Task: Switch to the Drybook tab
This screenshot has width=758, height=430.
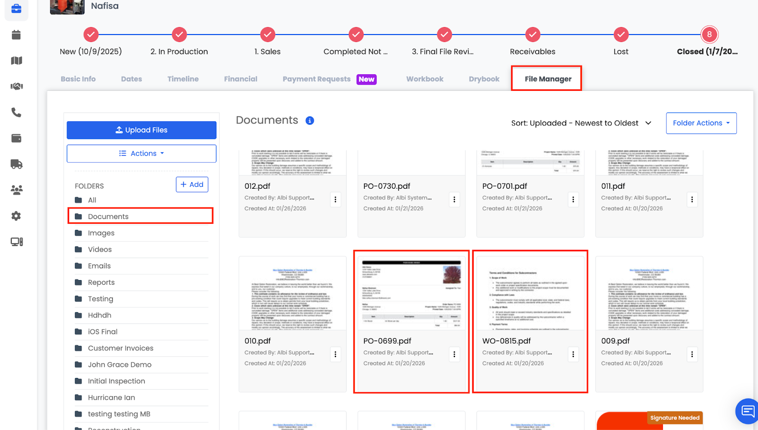Action: click(484, 79)
